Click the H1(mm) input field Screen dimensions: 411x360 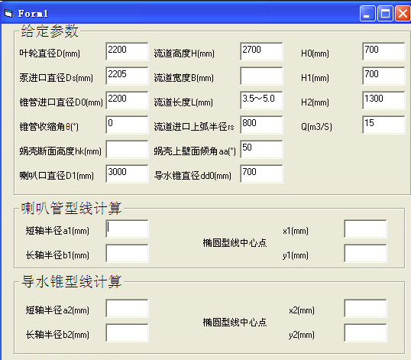(x=383, y=76)
